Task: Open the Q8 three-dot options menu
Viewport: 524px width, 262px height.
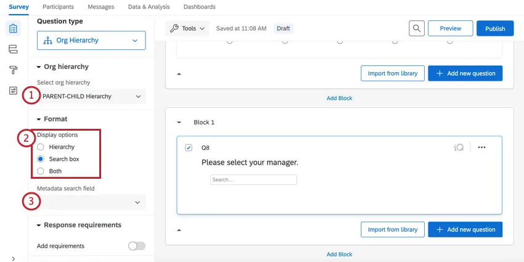Action: coord(482,147)
